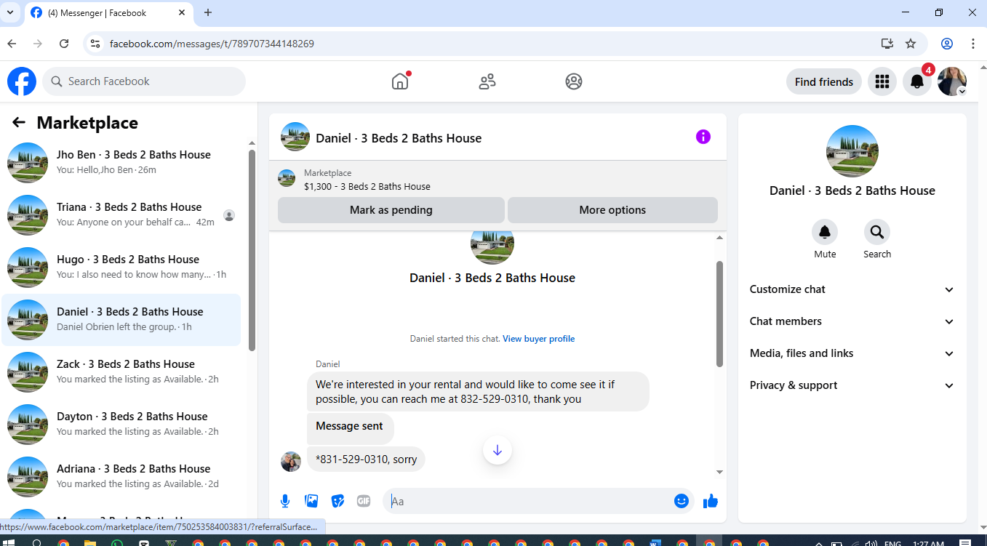Open the GIF picker icon
The image size is (987, 546).
(x=364, y=501)
